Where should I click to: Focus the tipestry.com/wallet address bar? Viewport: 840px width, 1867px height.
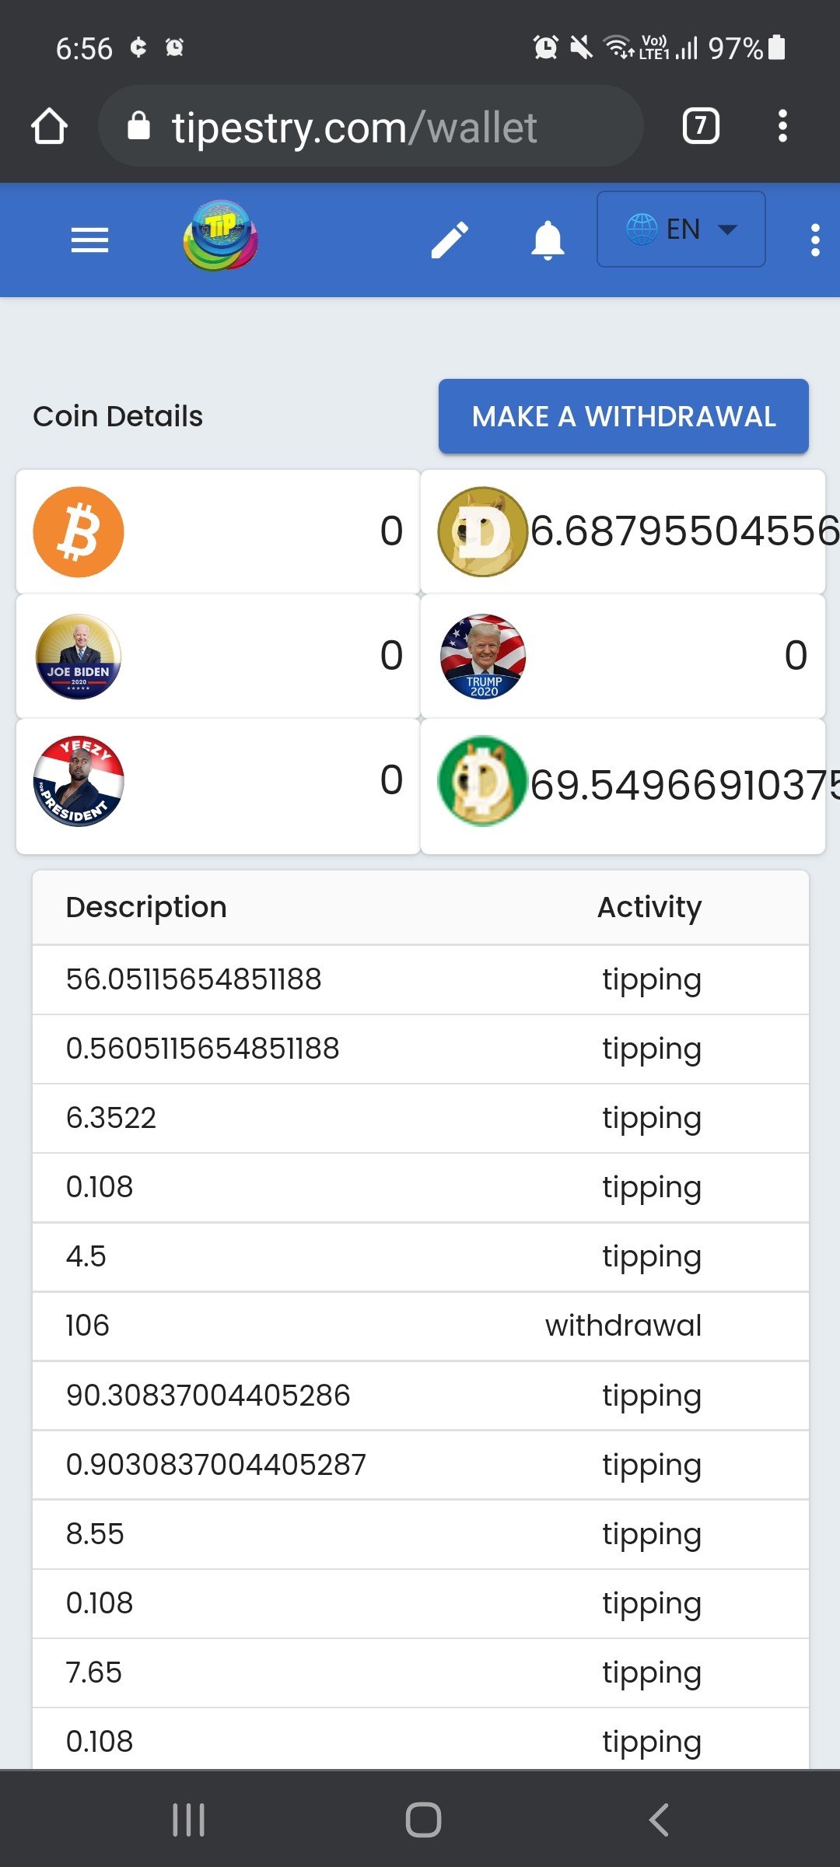[371, 126]
